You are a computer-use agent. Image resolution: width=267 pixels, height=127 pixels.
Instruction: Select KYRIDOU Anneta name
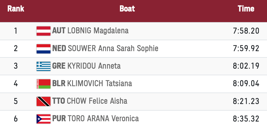(x=94, y=66)
